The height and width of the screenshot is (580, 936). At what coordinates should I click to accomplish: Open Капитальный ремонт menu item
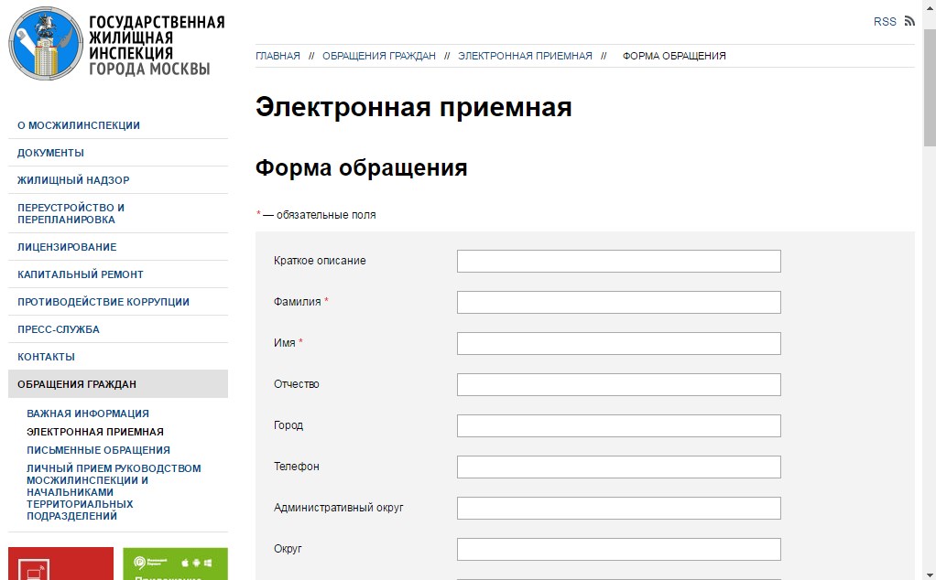(81, 274)
